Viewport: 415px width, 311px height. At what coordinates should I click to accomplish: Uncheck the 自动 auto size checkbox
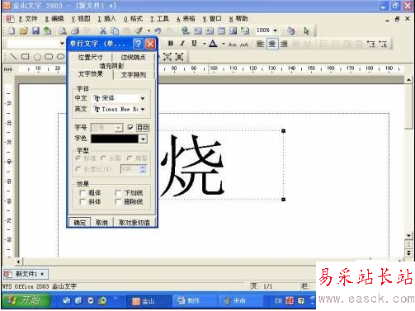130,127
